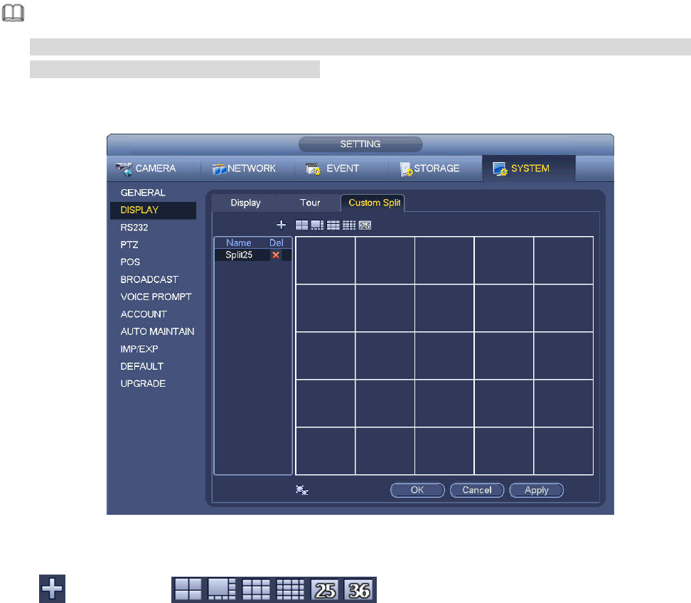Select the 8-window split layout icon

click(x=317, y=225)
